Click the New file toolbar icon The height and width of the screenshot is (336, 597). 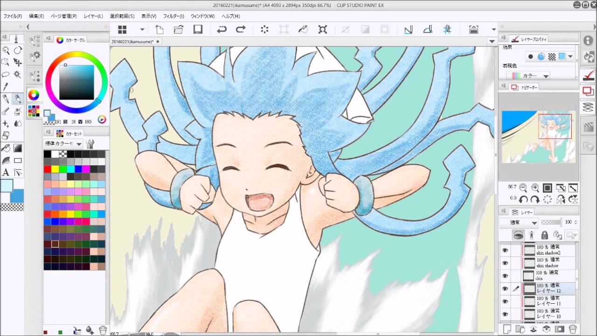[160, 29]
